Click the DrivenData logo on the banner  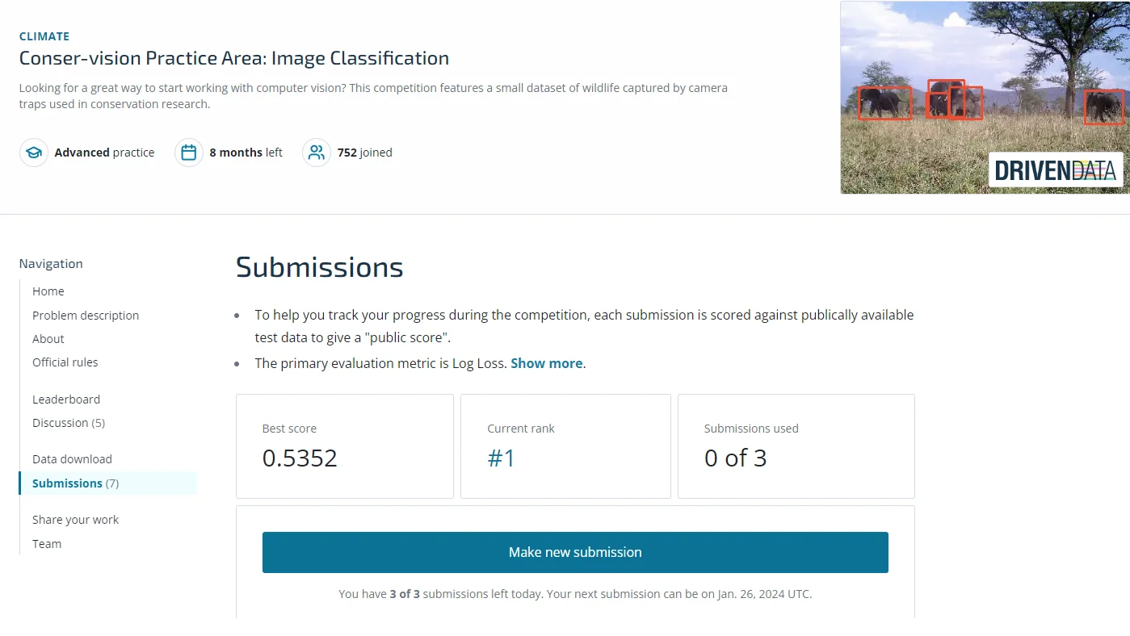(x=1055, y=170)
